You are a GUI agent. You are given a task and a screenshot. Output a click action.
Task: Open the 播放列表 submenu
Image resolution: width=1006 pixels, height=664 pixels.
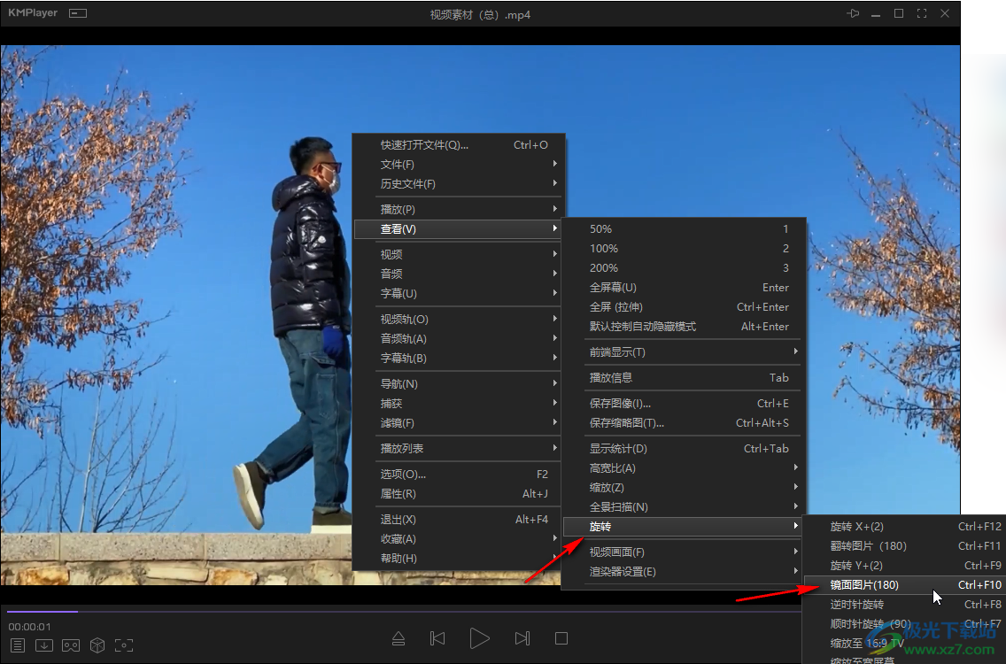pyautogui.click(x=458, y=449)
